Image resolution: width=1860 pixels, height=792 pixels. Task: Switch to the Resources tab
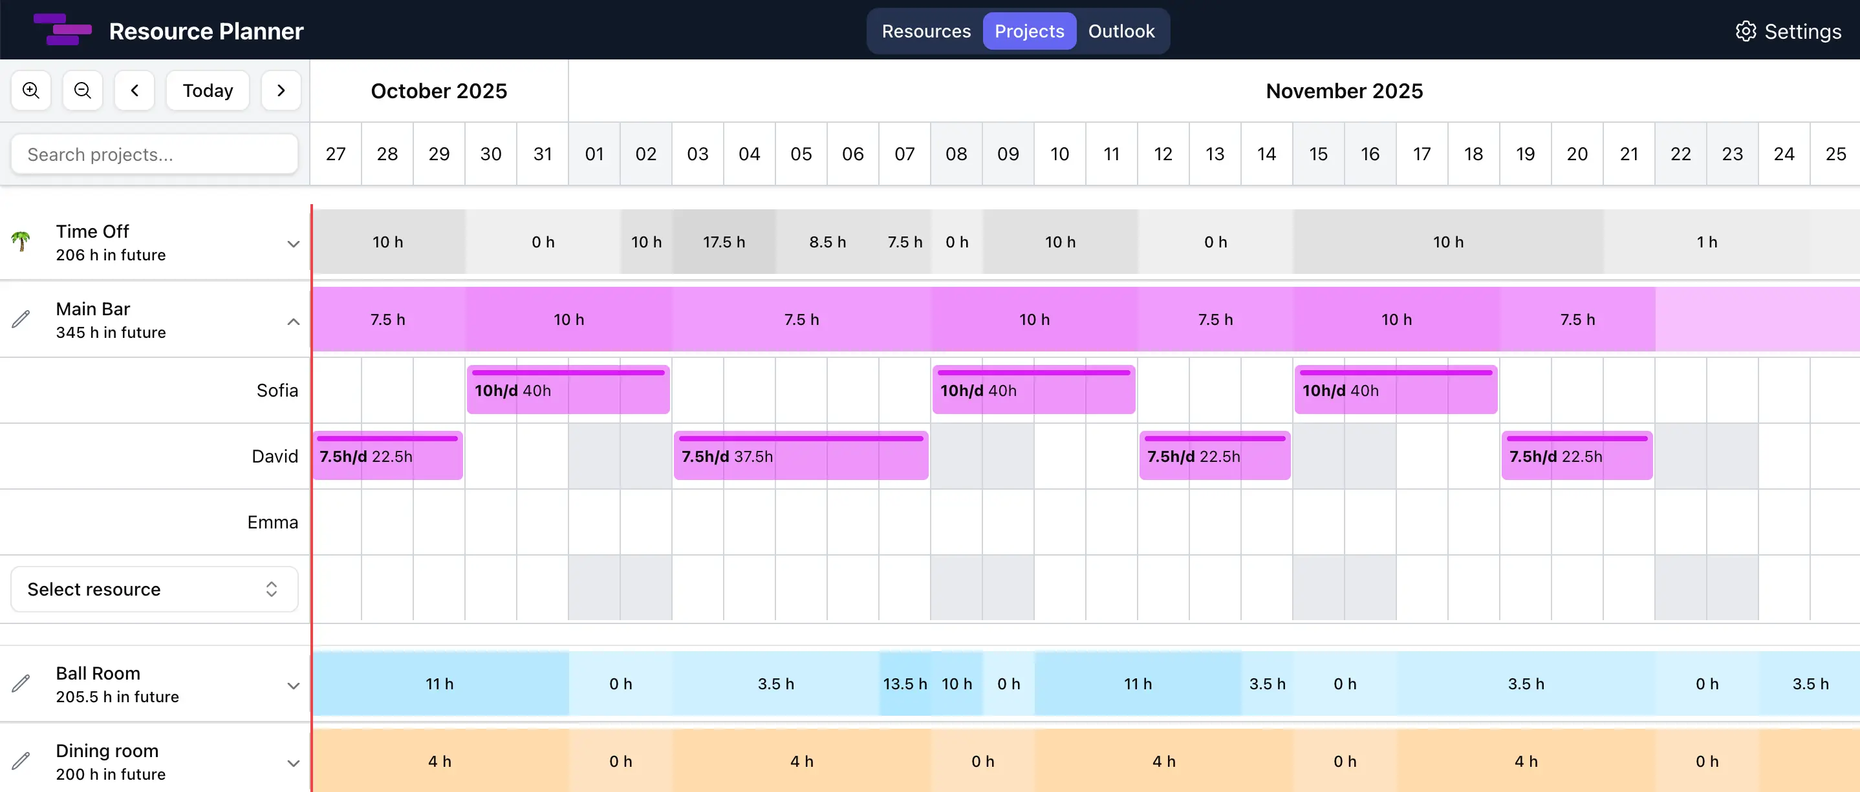pyautogui.click(x=925, y=31)
